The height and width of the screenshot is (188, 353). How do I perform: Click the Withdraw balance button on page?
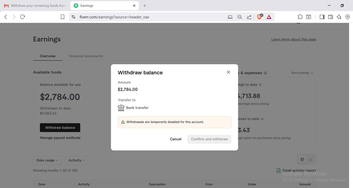click(60, 128)
